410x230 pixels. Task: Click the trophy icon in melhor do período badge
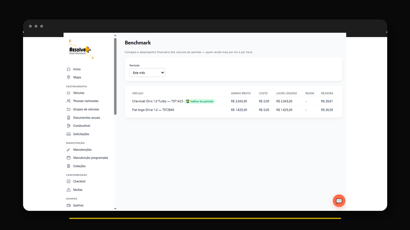(x=188, y=101)
